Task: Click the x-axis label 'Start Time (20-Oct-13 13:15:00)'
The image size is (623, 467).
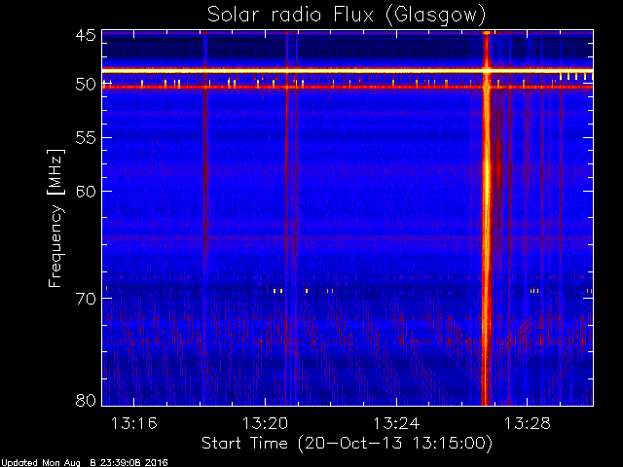Action: tap(347, 444)
